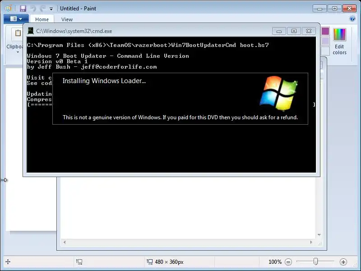Viewport: 361px width, 271px height.
Task: Open Customize Quick Access Toolbar dropdown
Action: (51, 9)
